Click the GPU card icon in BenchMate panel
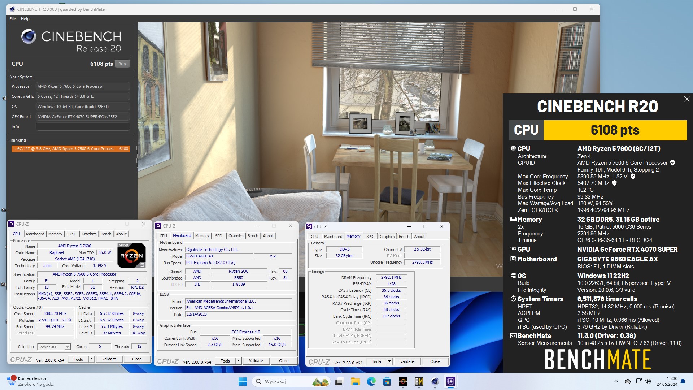 click(x=513, y=249)
